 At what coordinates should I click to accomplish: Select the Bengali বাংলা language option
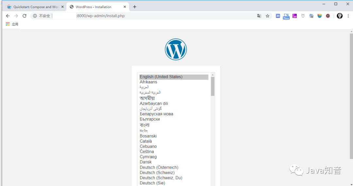point(144,125)
